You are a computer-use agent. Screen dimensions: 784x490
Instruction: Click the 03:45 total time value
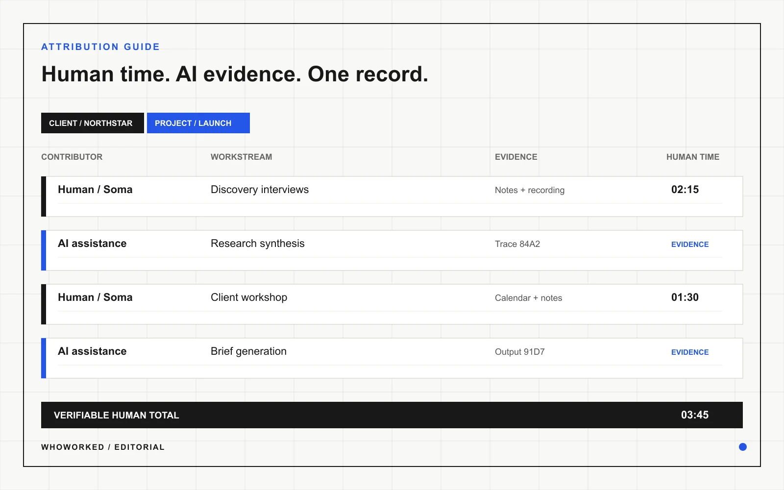tap(695, 415)
